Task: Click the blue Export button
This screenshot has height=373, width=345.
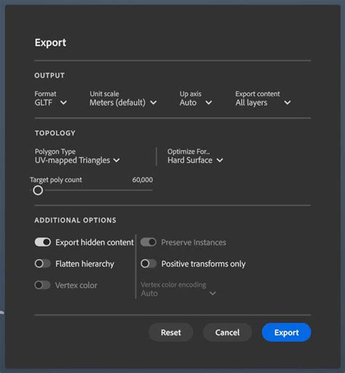Action: (287, 332)
